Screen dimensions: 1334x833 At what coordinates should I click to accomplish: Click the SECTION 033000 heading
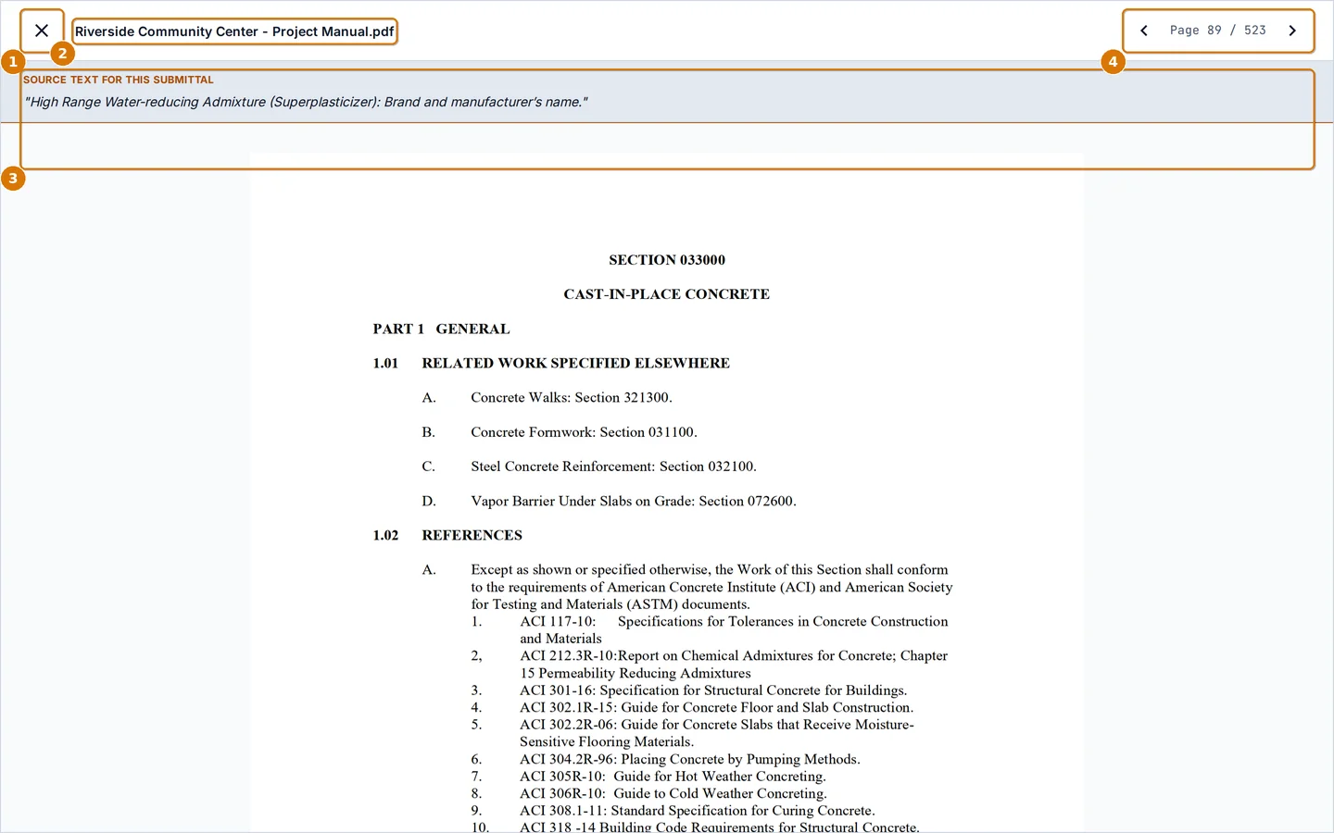click(x=667, y=260)
